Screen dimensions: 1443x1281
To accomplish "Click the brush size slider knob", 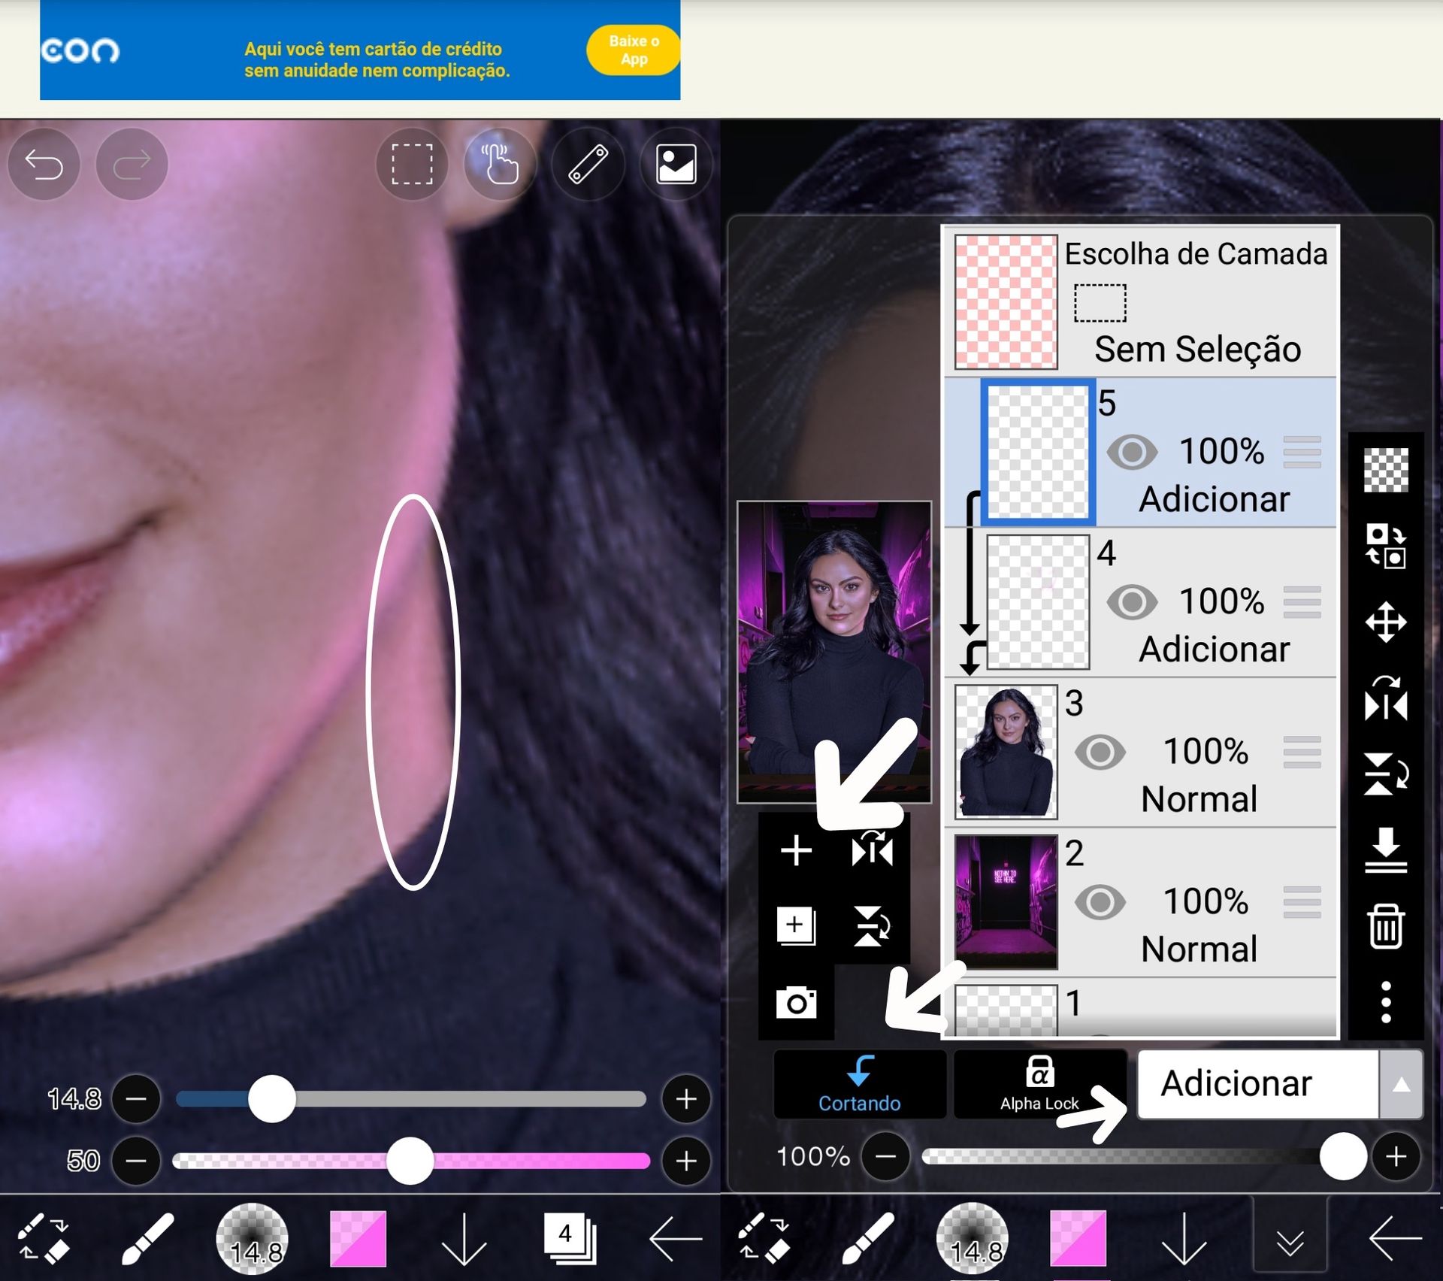I will [271, 1099].
